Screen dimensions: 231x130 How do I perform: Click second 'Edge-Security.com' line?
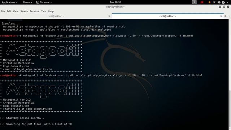coord(16,106)
